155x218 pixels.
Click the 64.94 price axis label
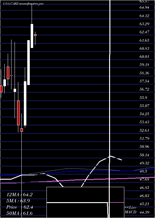click(x=144, y=7)
